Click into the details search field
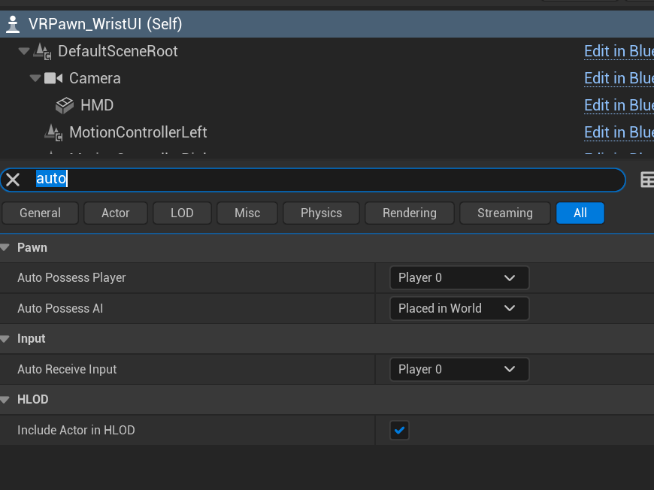Viewport: 654px width, 490px height. pyautogui.click(x=313, y=180)
